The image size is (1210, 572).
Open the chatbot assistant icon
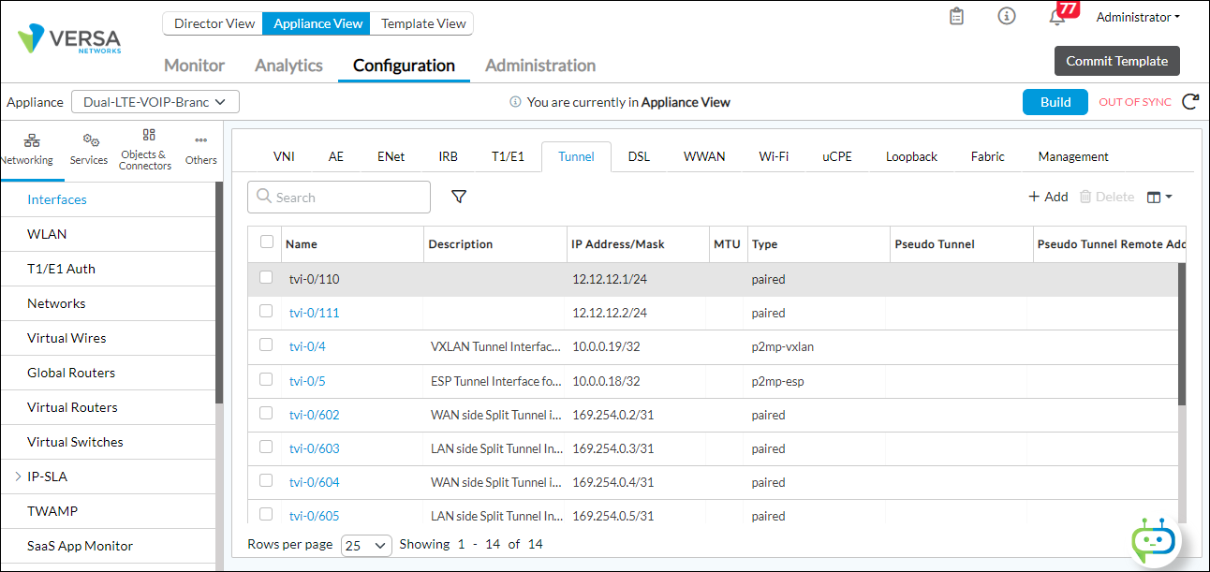1153,540
